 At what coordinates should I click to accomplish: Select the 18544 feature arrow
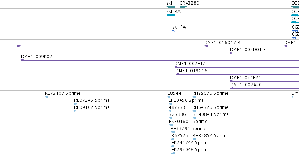point(168,97)
